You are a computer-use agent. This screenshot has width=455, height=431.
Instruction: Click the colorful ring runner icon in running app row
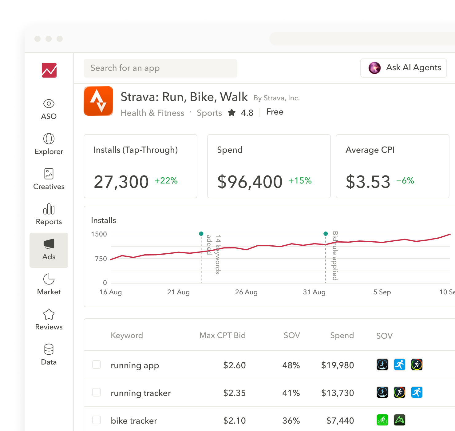pos(417,365)
